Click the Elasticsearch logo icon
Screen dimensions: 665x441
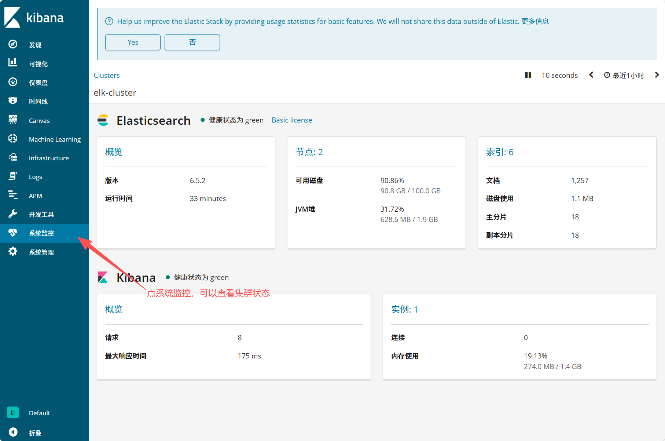[x=103, y=120]
